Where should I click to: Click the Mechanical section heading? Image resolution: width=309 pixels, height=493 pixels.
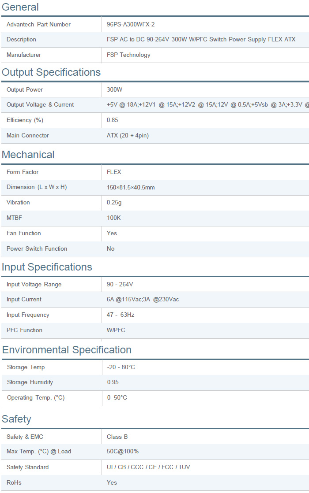pos(28,155)
